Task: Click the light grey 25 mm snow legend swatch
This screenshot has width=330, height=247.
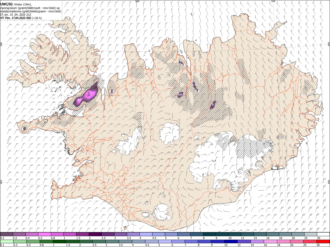Action: [310, 234]
